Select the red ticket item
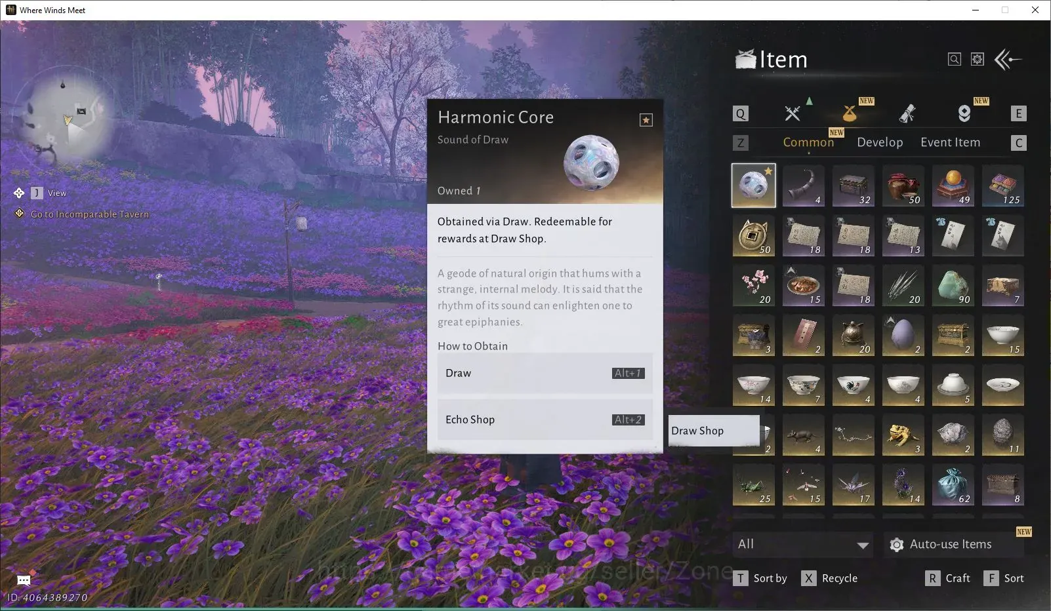This screenshot has height=611, width=1051. pos(804,335)
